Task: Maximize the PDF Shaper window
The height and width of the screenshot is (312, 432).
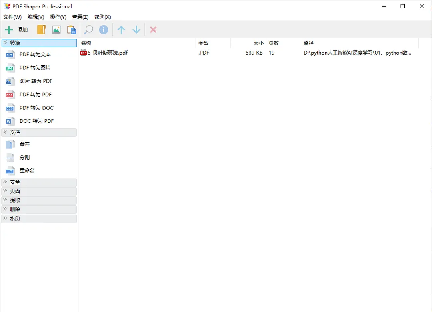Action: pyautogui.click(x=403, y=6)
